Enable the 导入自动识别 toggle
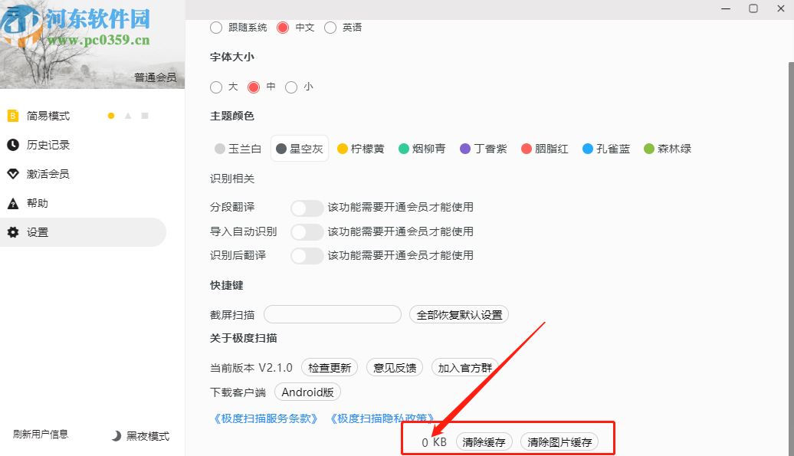The width and height of the screenshot is (794, 456). tap(307, 231)
